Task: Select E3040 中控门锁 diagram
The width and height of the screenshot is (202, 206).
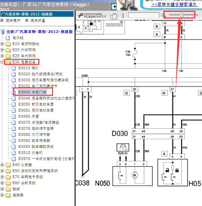Action: (32, 92)
